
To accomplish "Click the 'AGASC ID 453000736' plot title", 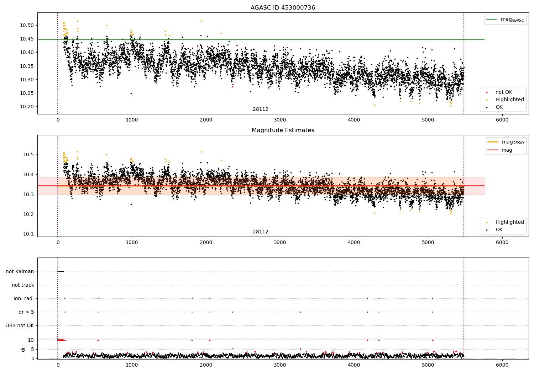I will click(283, 8).
